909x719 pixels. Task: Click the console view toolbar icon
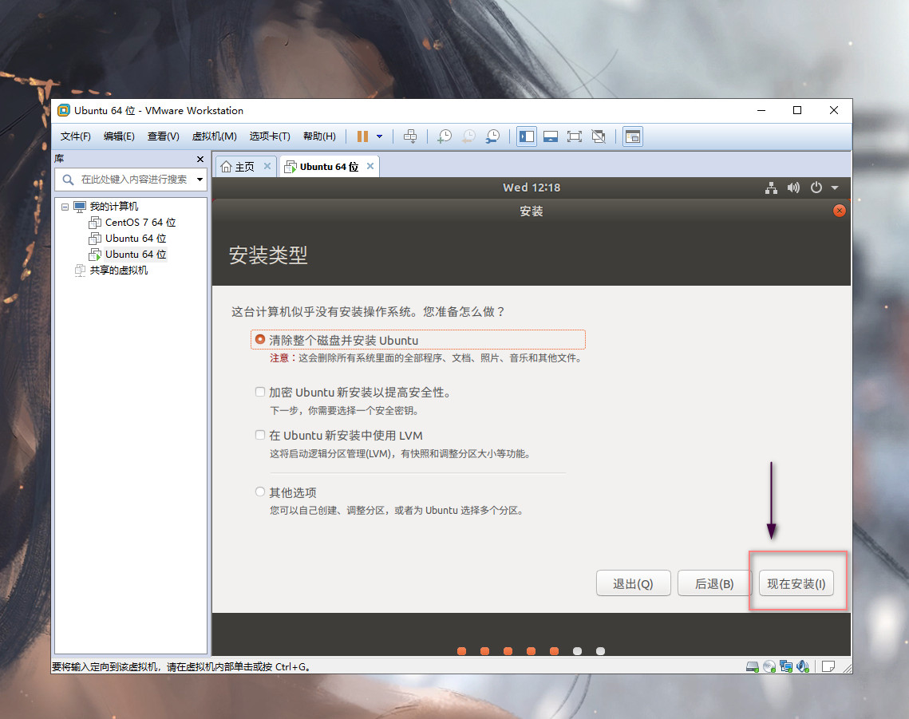[x=633, y=136]
